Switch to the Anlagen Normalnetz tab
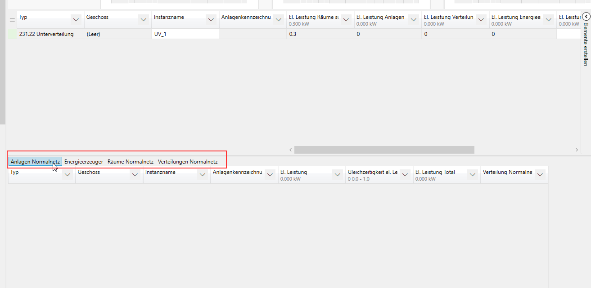 tap(35, 162)
